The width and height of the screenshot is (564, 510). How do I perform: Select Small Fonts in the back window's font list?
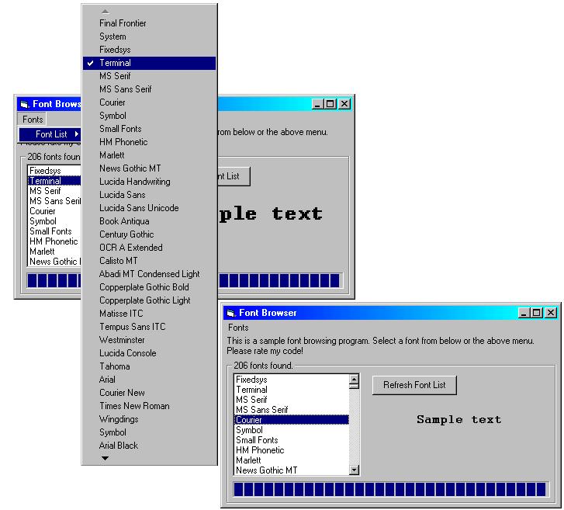50,231
